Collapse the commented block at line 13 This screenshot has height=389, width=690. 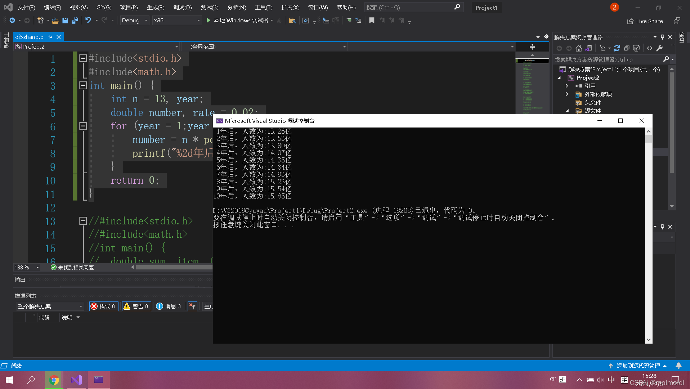pos(83,221)
